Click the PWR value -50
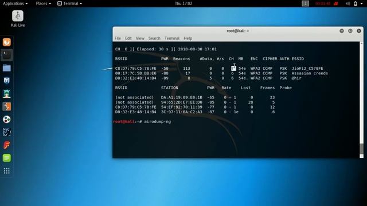This screenshot has height=206, width=367. [165, 69]
